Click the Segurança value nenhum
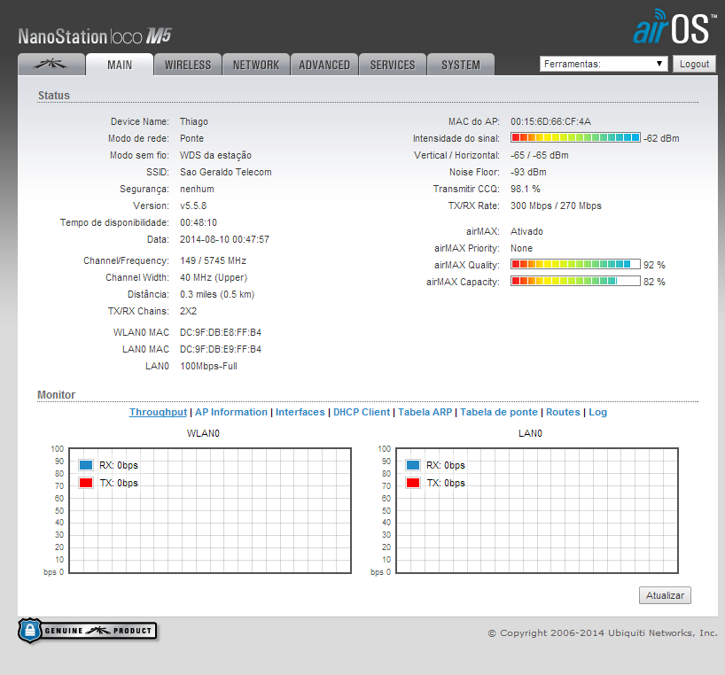The width and height of the screenshot is (725, 675). [197, 189]
